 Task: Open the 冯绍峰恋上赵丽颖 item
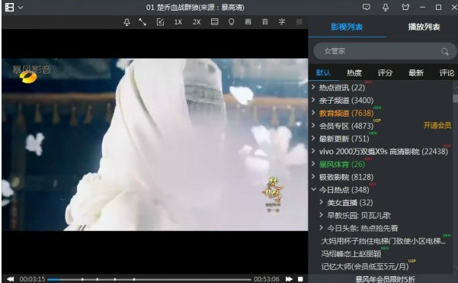(351, 253)
